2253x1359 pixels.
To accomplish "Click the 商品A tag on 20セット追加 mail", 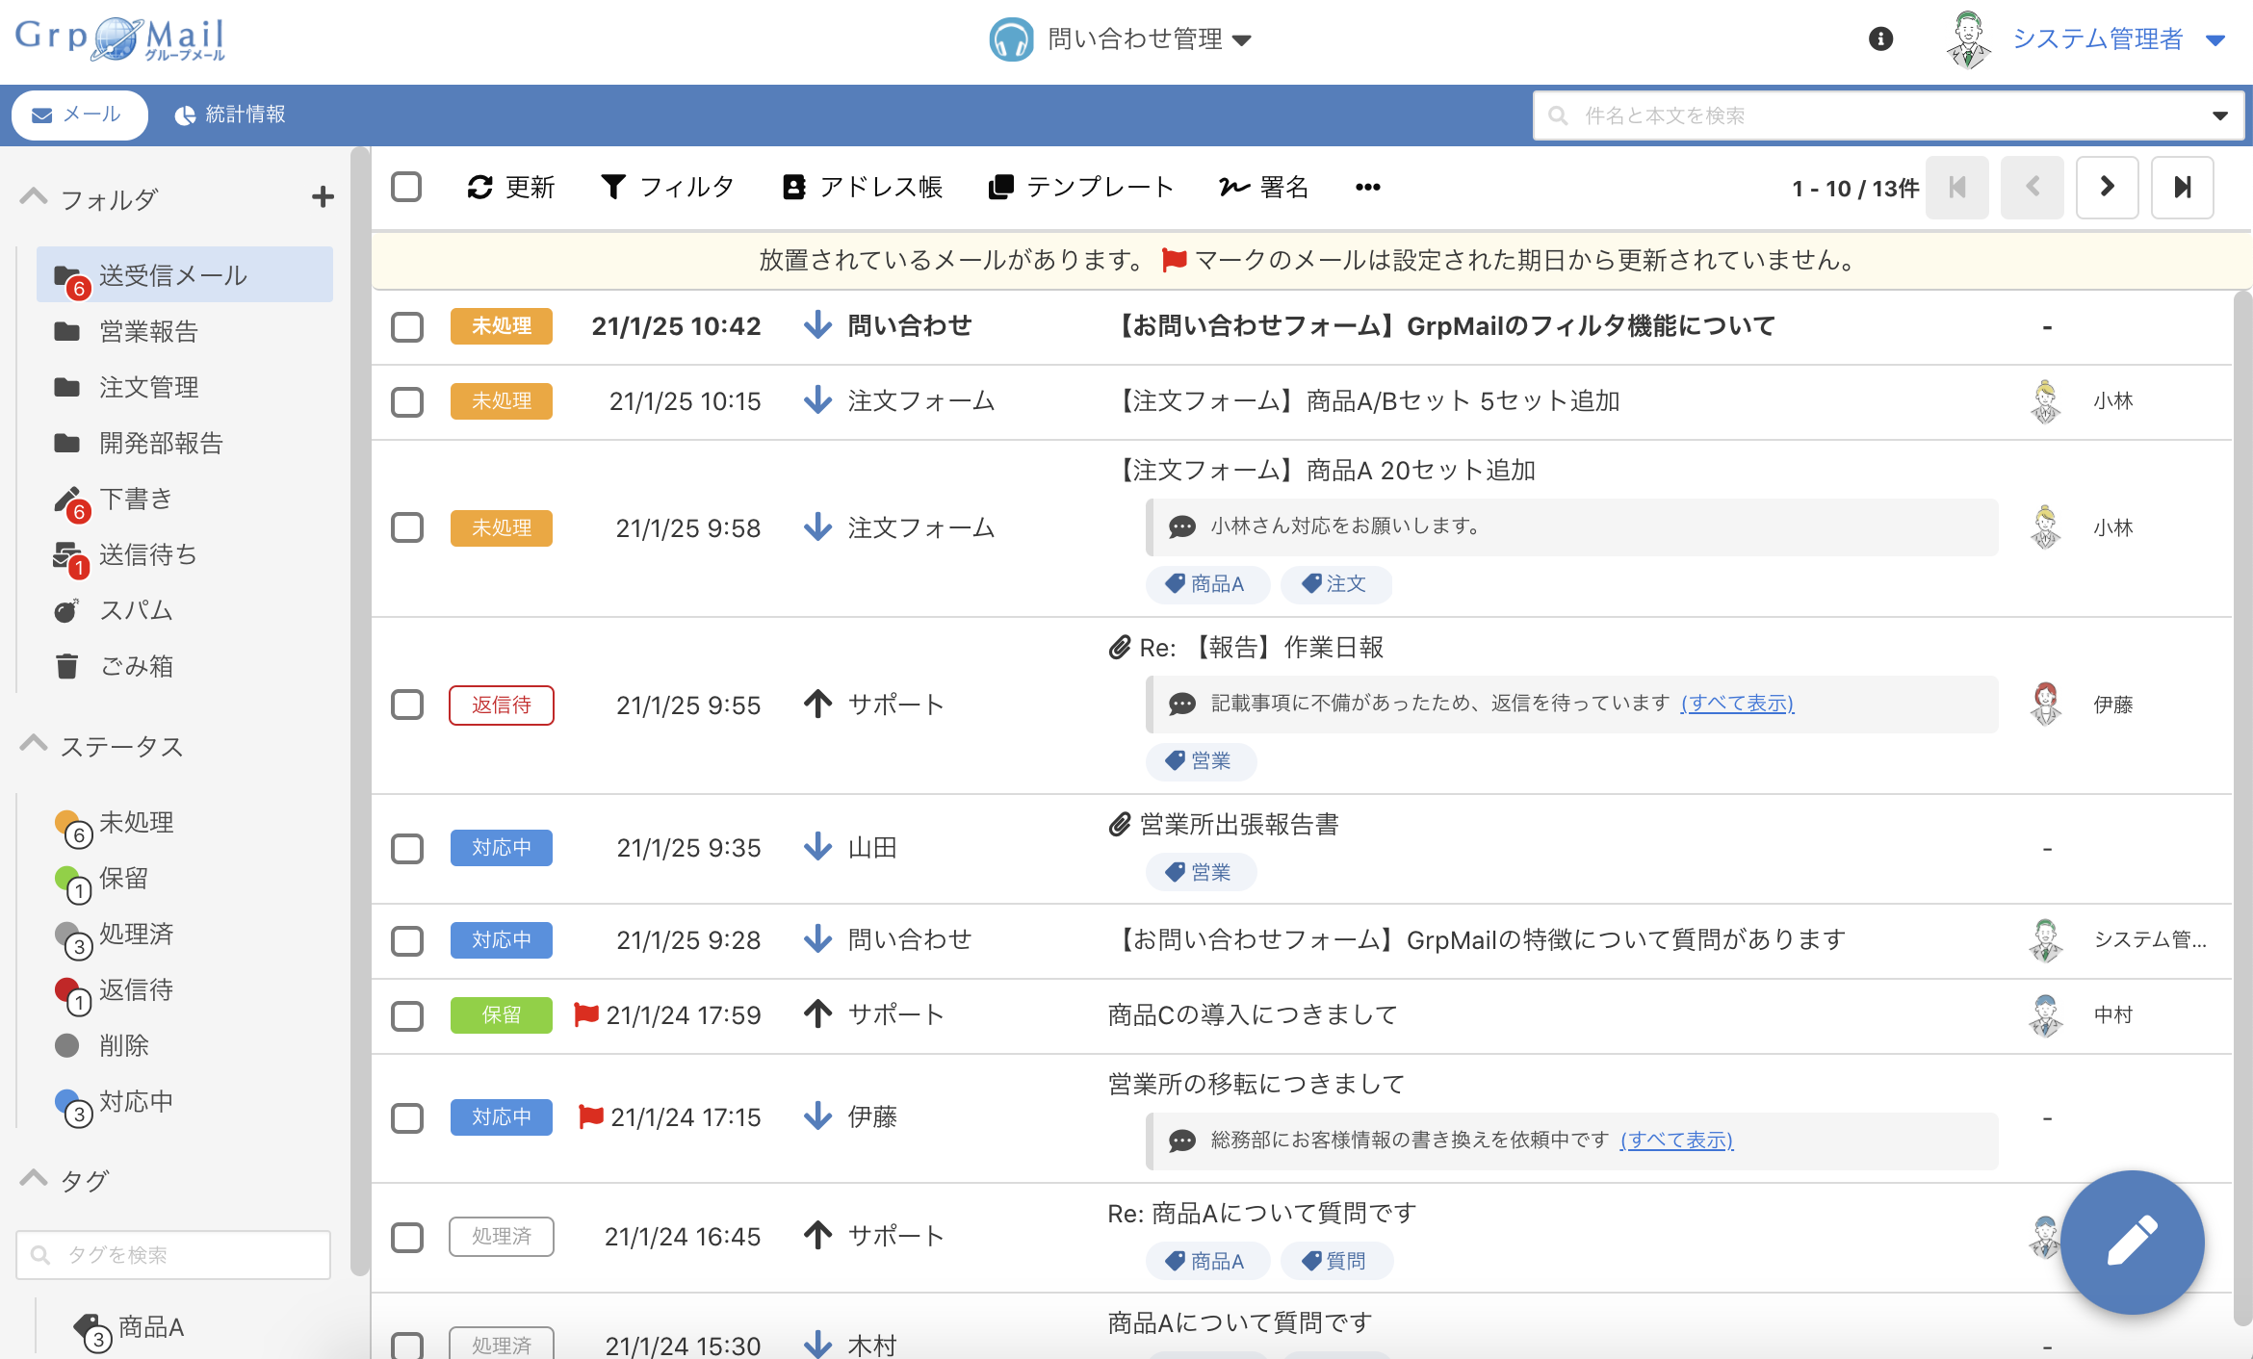I will [1206, 584].
